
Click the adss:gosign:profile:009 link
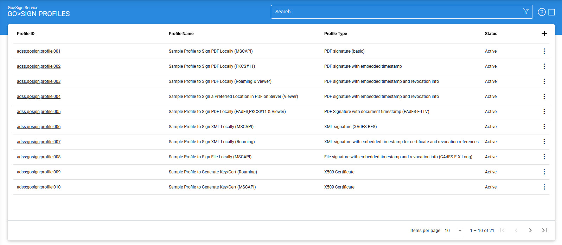point(39,172)
